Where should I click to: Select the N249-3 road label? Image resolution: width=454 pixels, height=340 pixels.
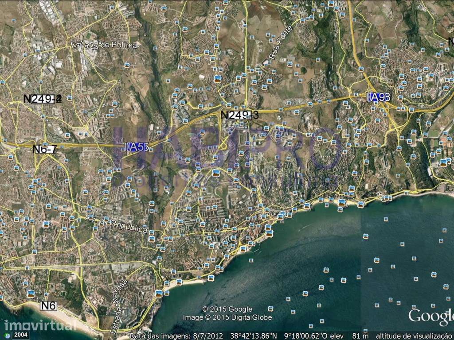239,115
